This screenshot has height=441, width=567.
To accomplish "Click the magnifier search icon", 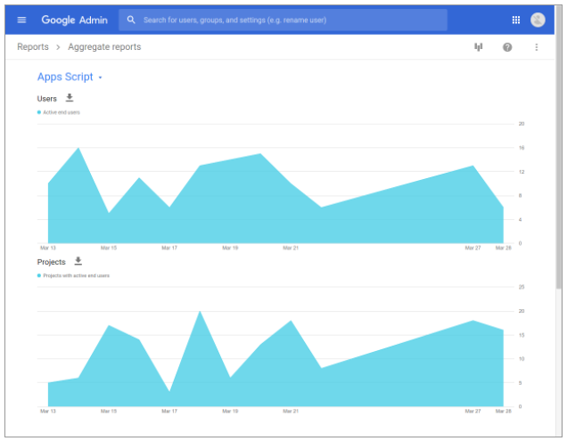I will click(132, 20).
